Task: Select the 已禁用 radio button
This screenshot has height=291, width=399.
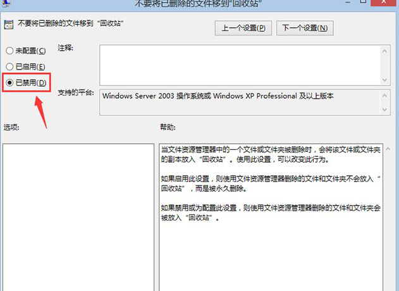Action: tap(9, 83)
